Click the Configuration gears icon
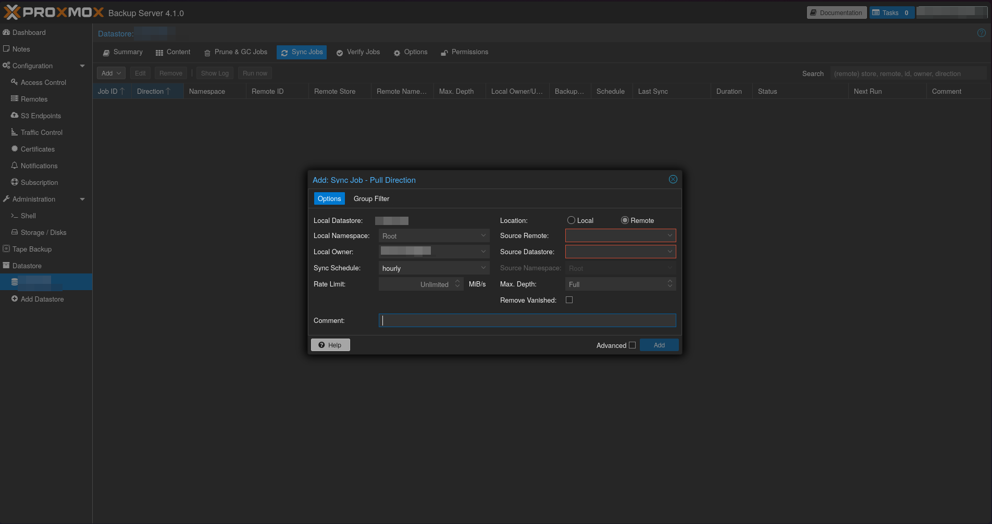This screenshot has width=992, height=524. tap(6, 65)
